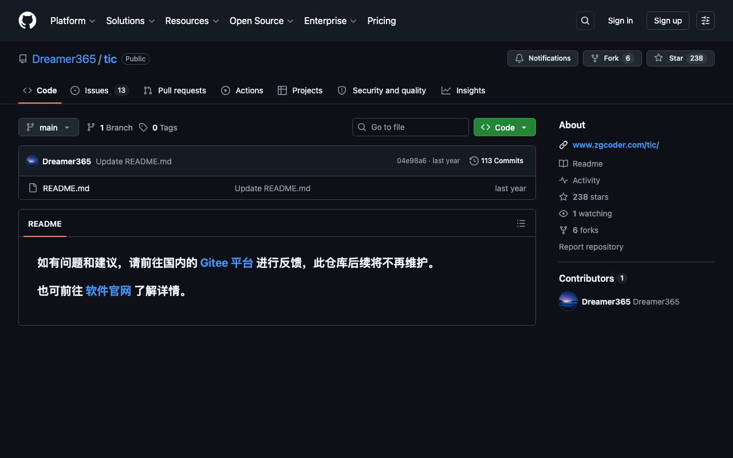View the 1 Branch link
Image resolution: width=733 pixels, height=458 pixels.
(x=109, y=127)
